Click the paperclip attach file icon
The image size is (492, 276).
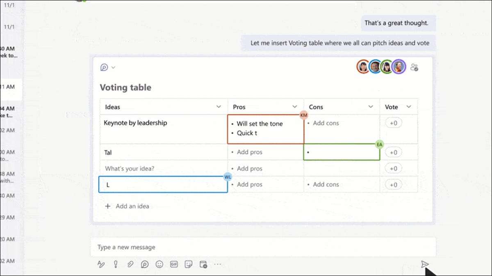tap(130, 264)
